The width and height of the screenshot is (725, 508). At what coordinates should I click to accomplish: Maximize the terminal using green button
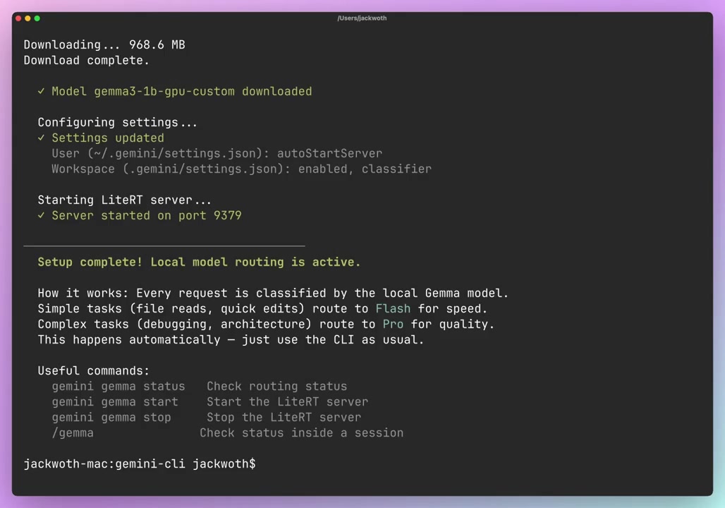click(37, 18)
